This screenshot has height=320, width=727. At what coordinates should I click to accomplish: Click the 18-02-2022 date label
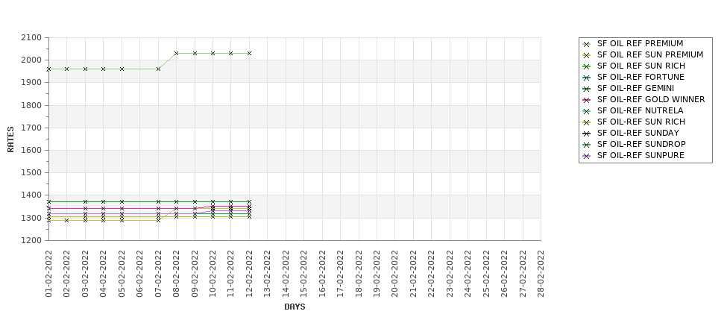coord(359,274)
